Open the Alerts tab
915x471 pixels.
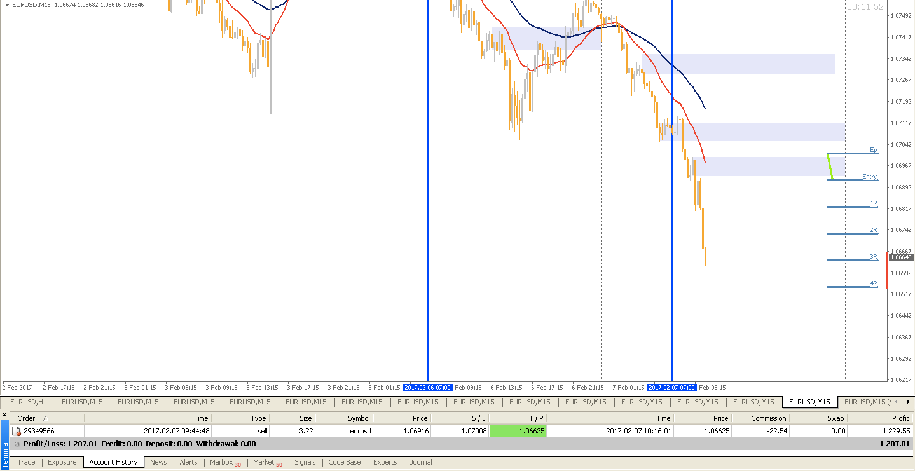[188, 462]
